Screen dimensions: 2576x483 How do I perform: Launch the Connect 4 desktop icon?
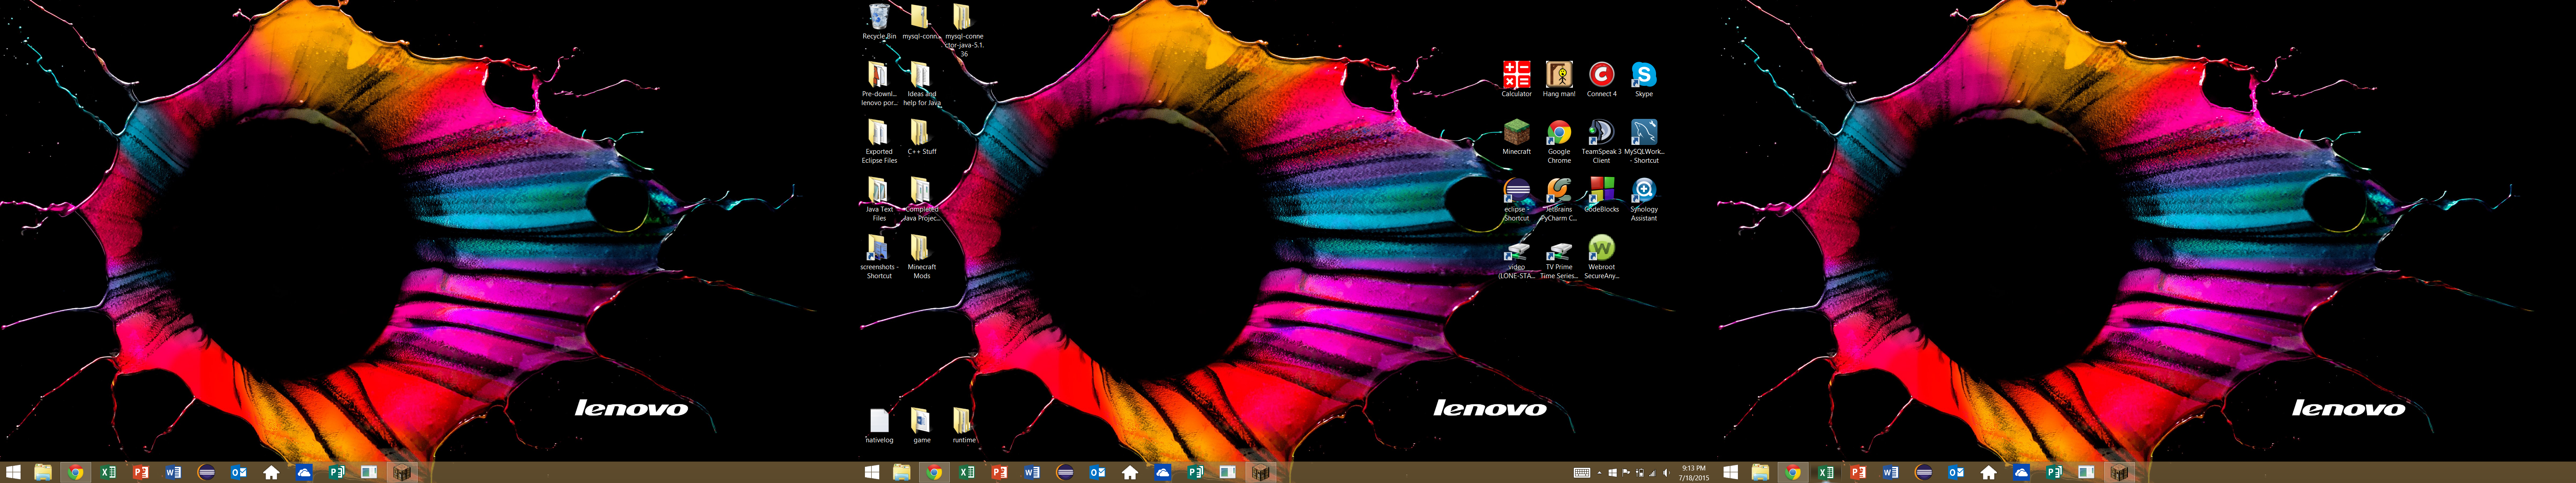click(x=1601, y=79)
